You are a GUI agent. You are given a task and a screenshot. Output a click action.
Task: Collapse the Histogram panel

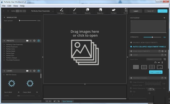coord(164,18)
